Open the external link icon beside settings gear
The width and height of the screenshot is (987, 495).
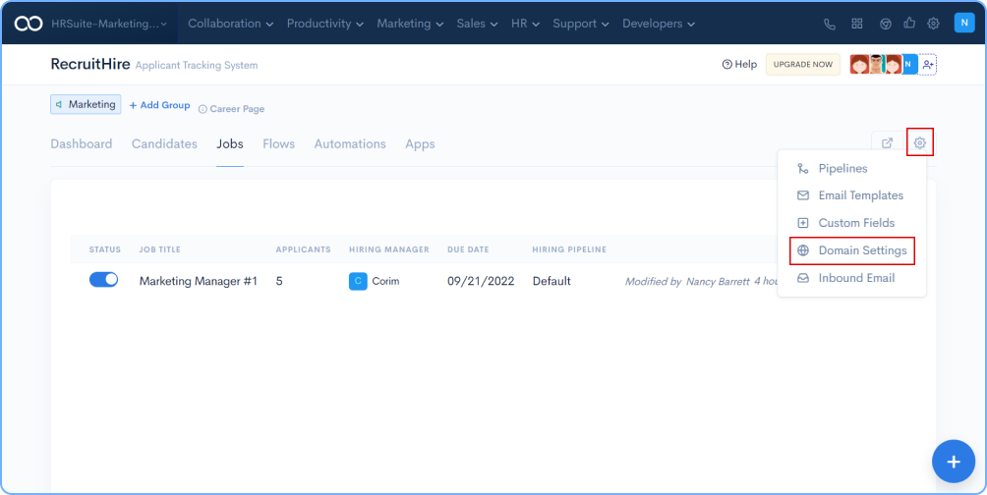click(x=887, y=143)
